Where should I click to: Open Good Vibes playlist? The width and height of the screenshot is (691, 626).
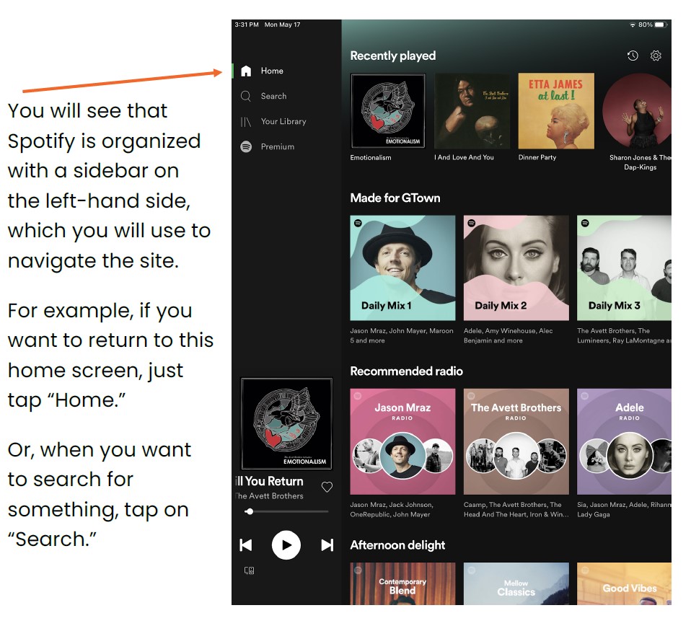(x=625, y=583)
